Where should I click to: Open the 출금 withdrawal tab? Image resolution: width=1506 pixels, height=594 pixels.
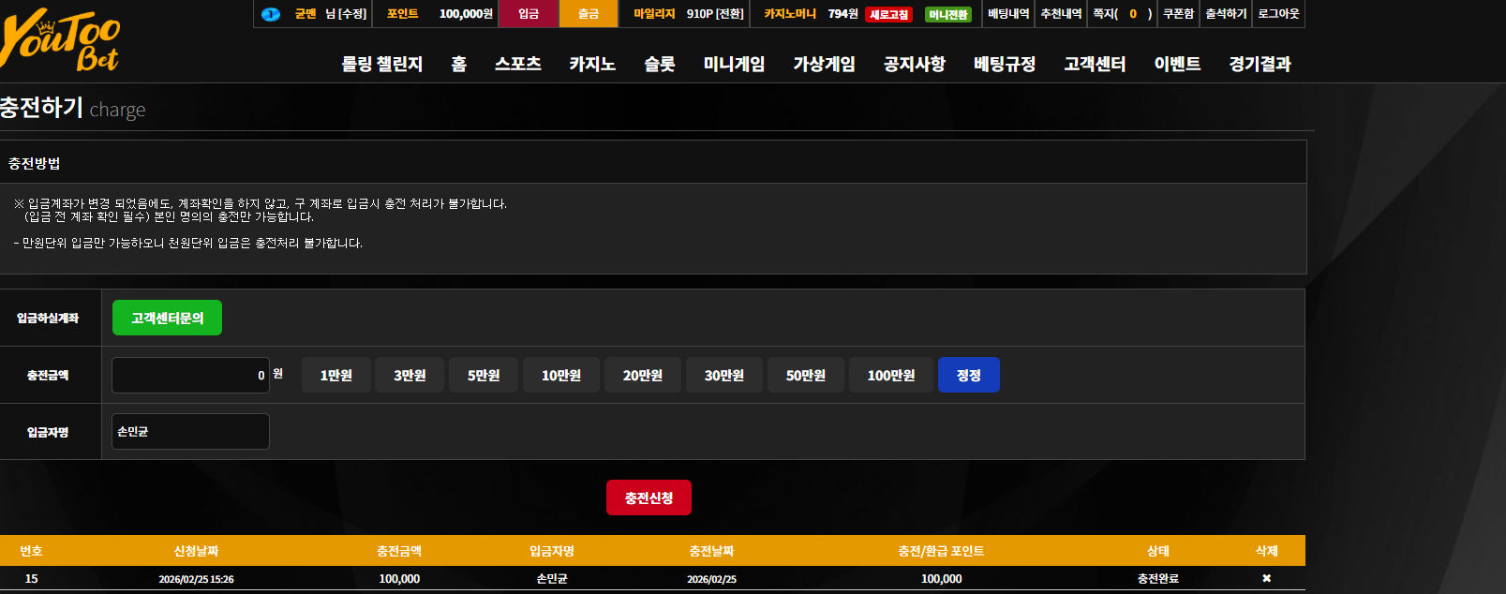click(589, 14)
